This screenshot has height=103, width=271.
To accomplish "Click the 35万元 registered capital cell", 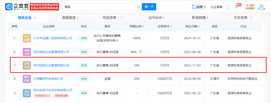I will click(x=165, y=38).
